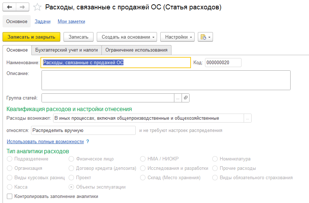This screenshot has width=309, height=203.
Task: Open Ограничение использования tab
Action: tap(136, 50)
